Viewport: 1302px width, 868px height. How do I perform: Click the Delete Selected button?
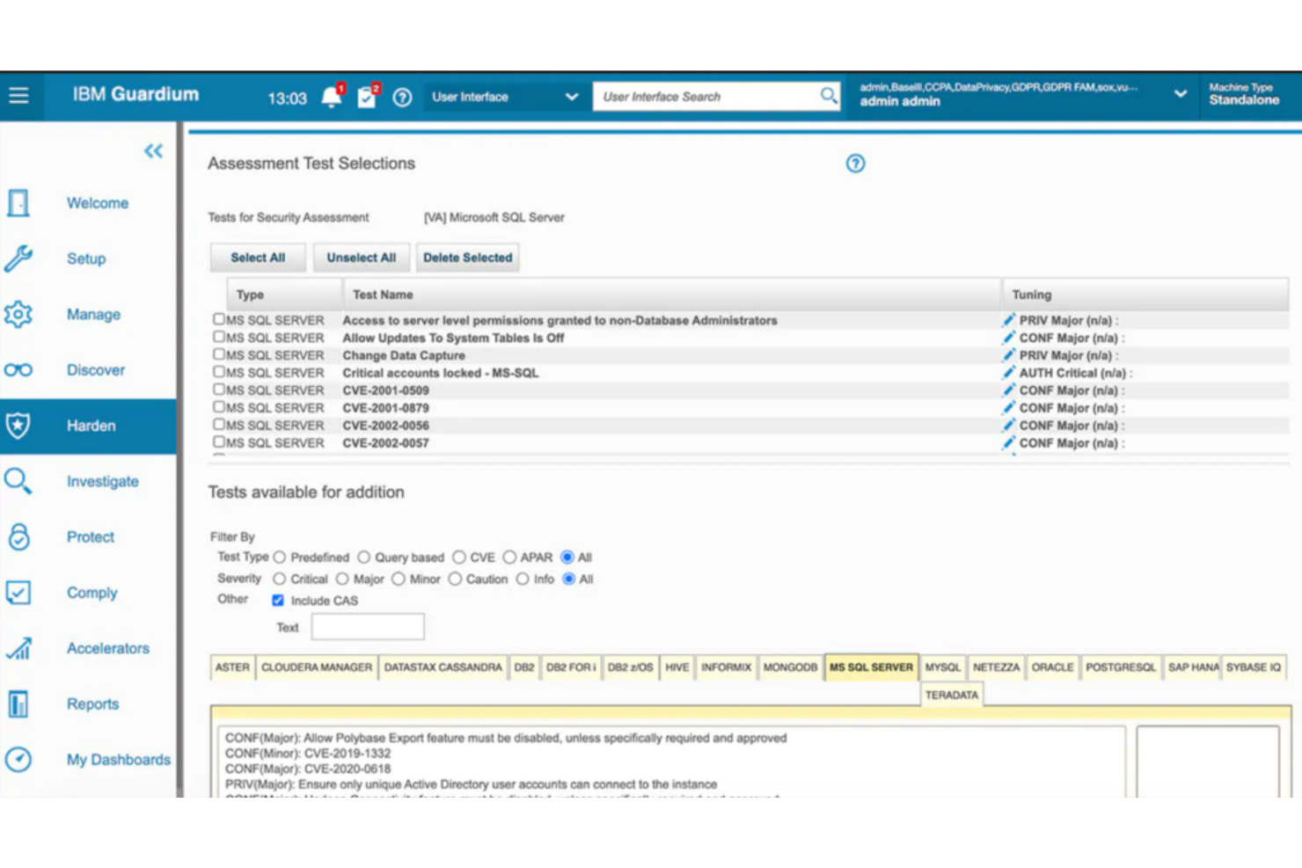pyautogui.click(x=468, y=258)
